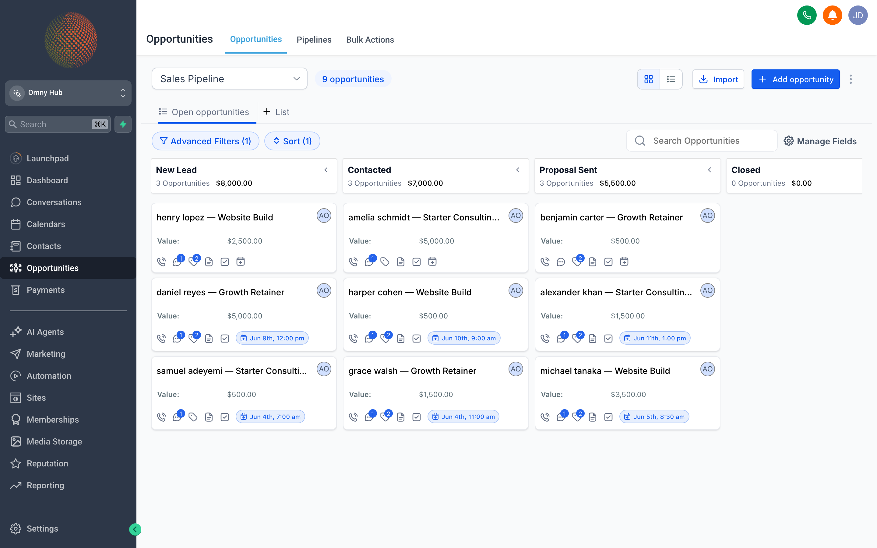
Task: Open notes on henry lopez card
Action: pos(209,262)
